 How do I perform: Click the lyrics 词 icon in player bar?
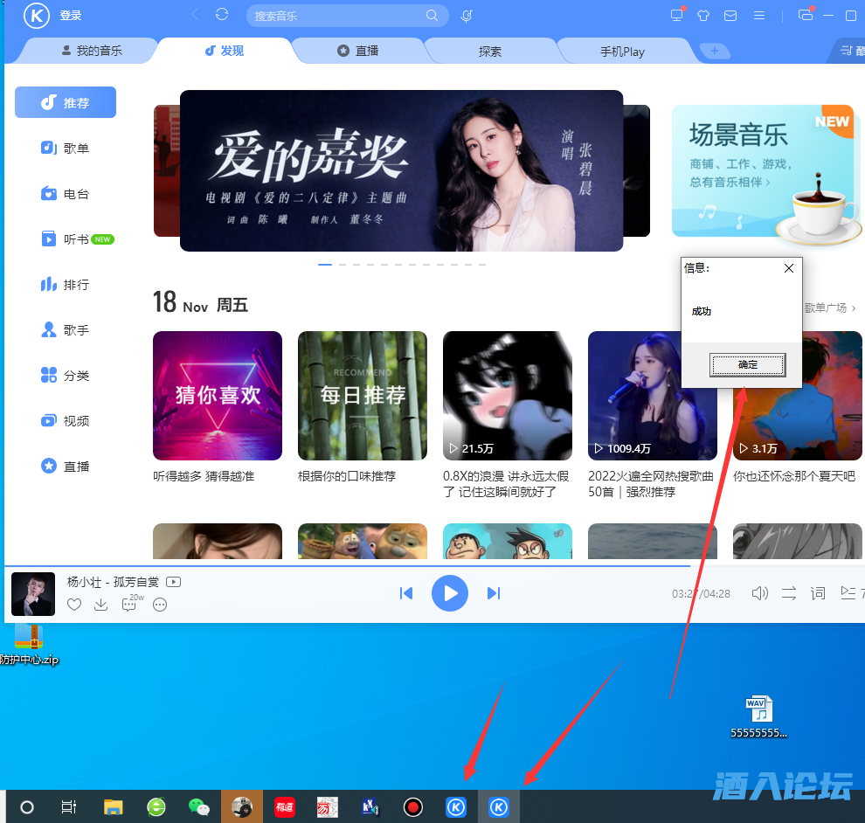click(817, 592)
